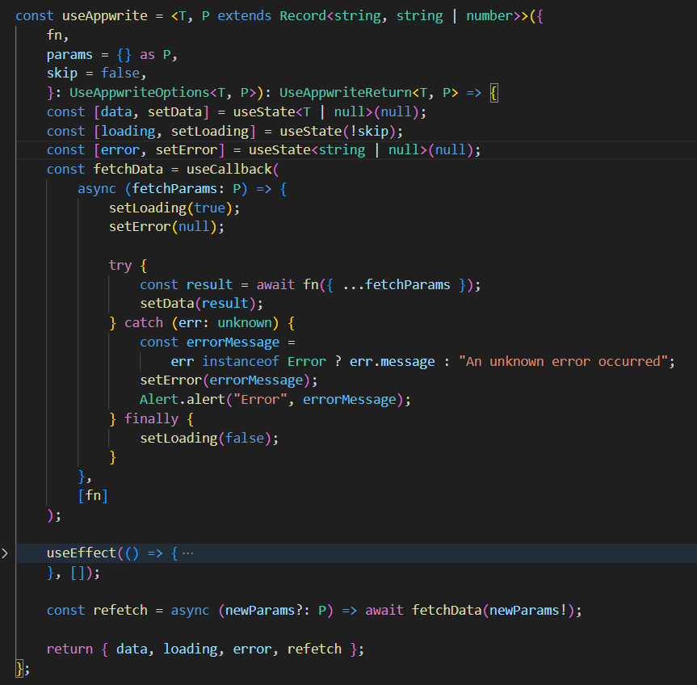Click the setError(null) call

click(166, 227)
